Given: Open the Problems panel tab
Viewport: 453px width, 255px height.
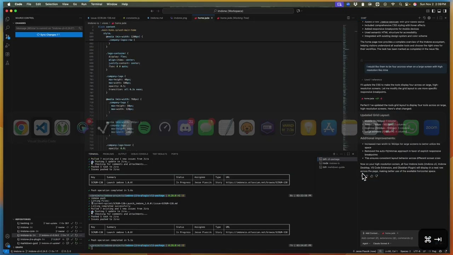Looking at the screenshot, I should coord(108,154).
